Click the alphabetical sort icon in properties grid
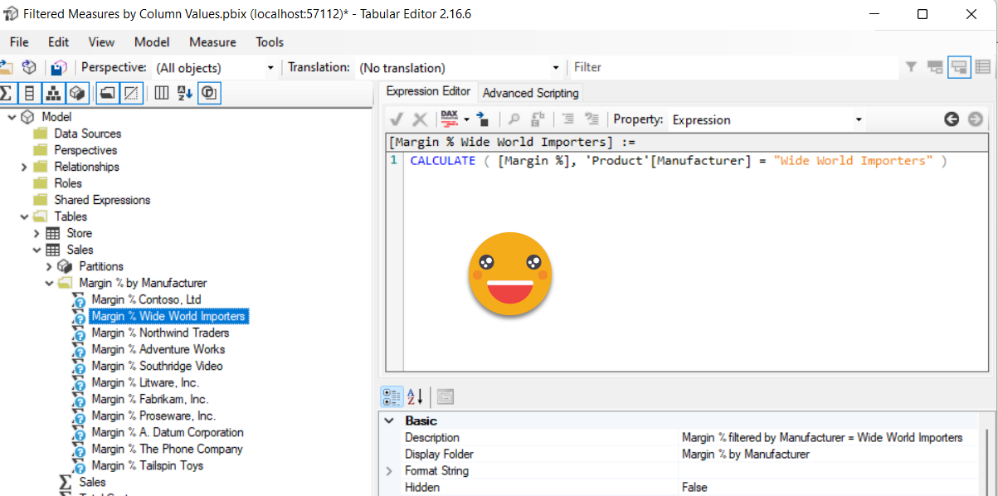Screen dimensions: 998x496 tap(415, 396)
